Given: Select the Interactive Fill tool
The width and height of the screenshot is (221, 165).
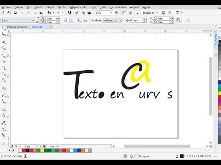Looking at the screenshot, I should coord(3,129).
